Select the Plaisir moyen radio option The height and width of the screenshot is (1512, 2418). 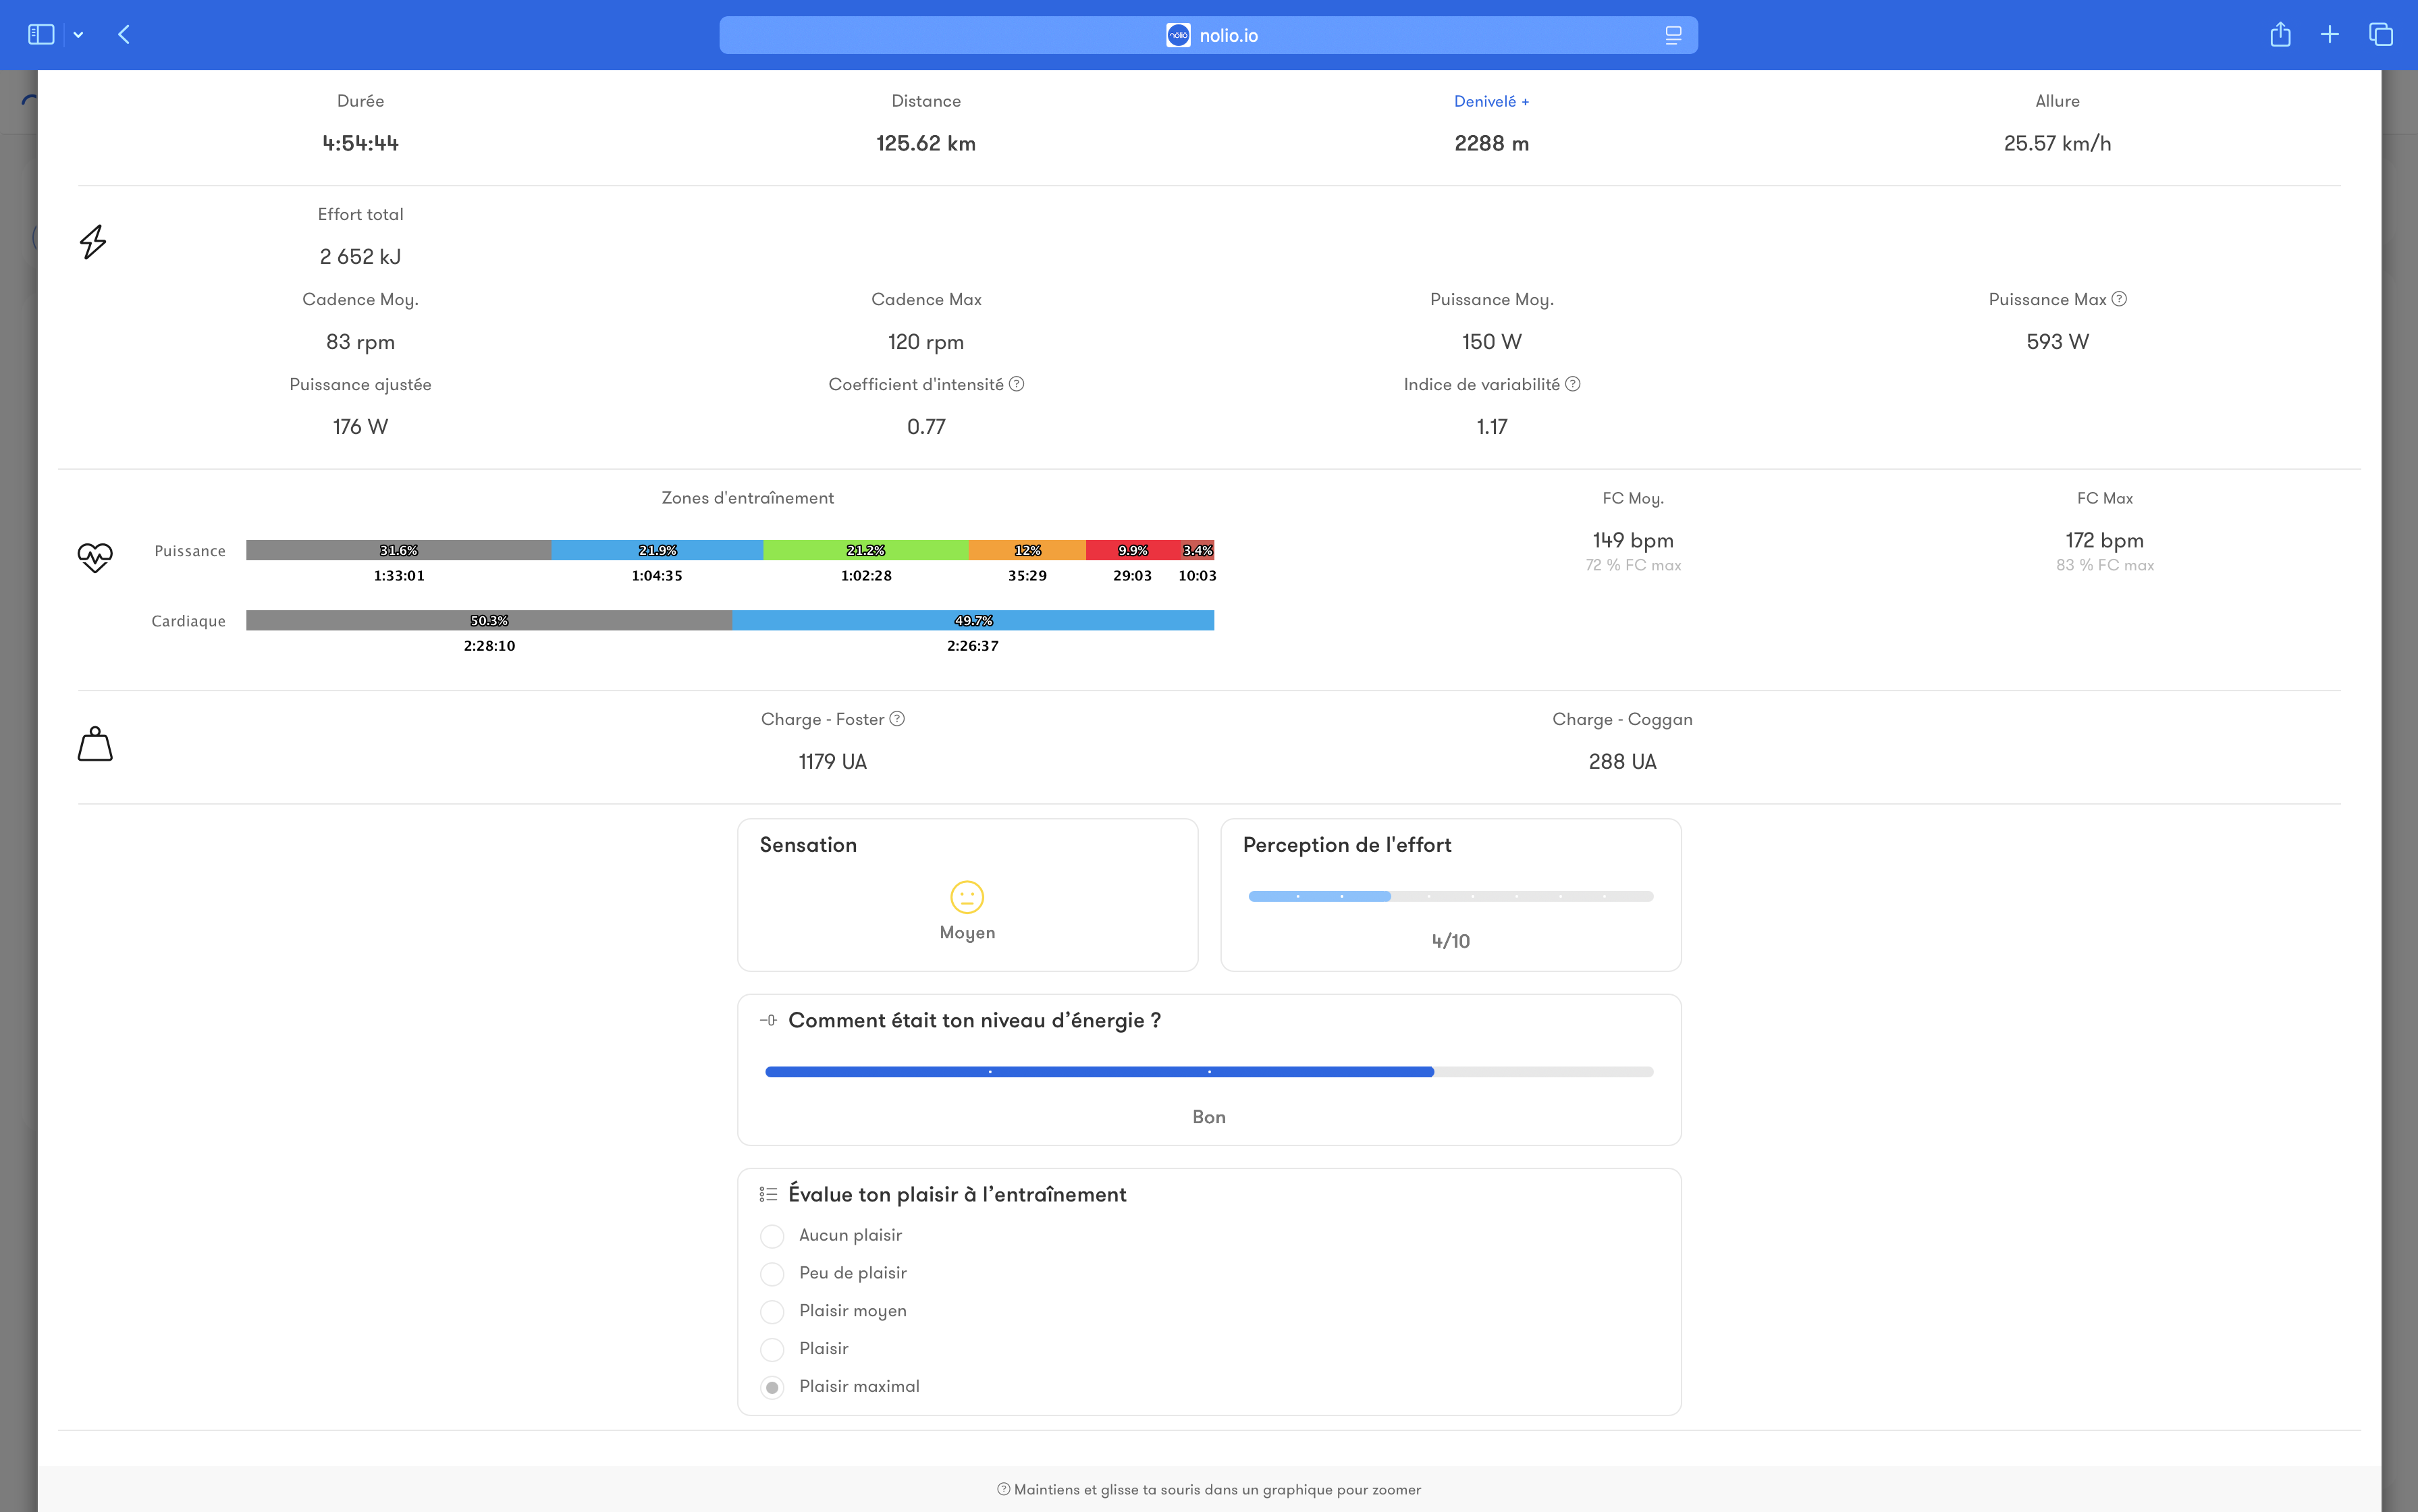pos(772,1311)
